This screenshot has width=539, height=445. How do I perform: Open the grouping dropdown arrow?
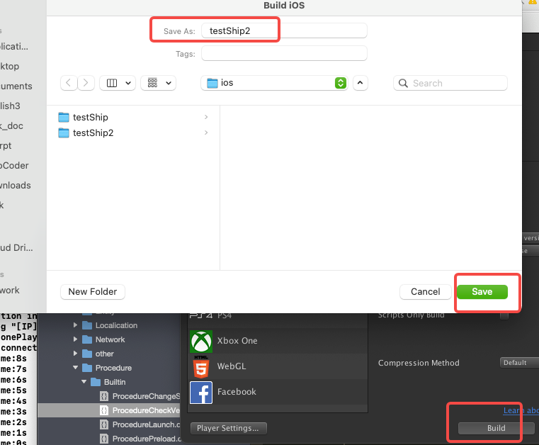(169, 83)
